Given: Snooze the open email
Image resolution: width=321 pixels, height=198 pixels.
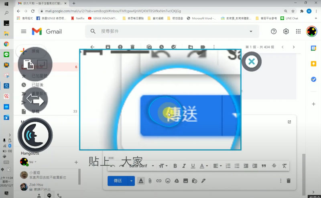Looking at the screenshot, I should (162, 47).
